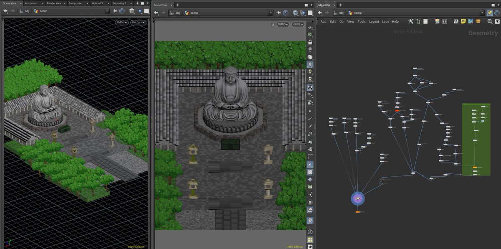Open viewport display options info icon
501x249 pixels.
[310, 232]
